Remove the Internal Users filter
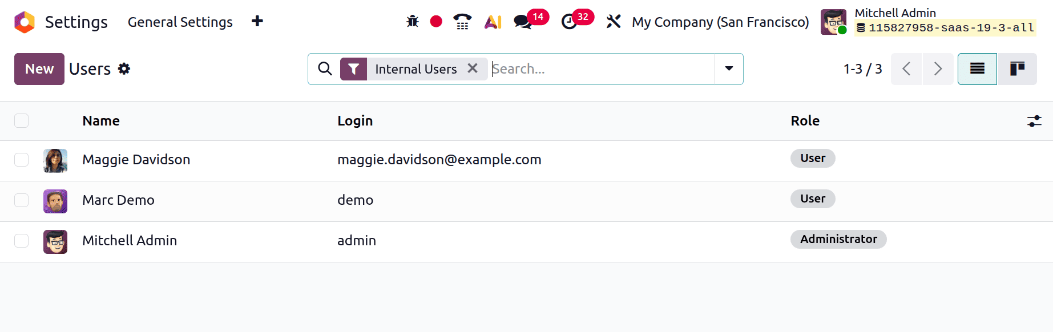This screenshot has width=1053, height=332. (473, 68)
